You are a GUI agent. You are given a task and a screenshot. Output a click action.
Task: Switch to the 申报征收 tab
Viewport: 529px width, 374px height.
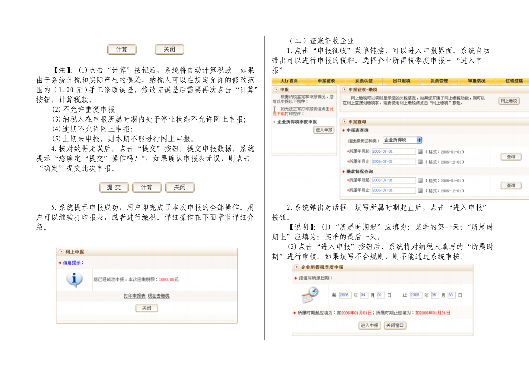coord(327,81)
